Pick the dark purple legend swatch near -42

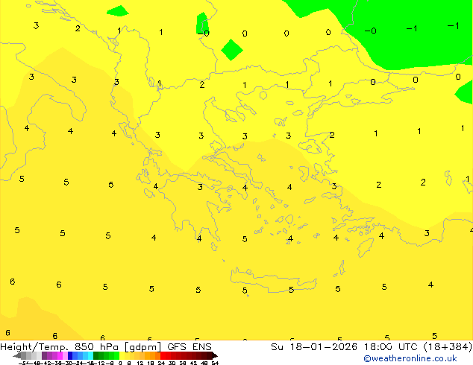point(44,355)
